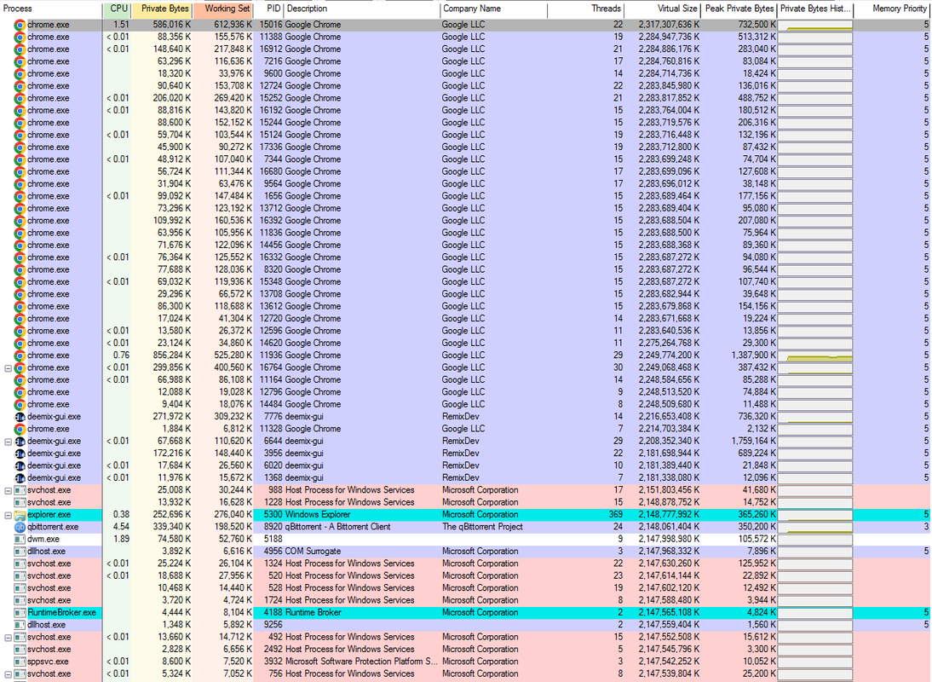Select the qbittorrent.exe process name
Image resolution: width=932 pixels, height=682 pixels.
(53, 527)
